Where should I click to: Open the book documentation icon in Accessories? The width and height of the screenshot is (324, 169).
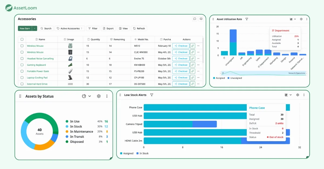201,19
